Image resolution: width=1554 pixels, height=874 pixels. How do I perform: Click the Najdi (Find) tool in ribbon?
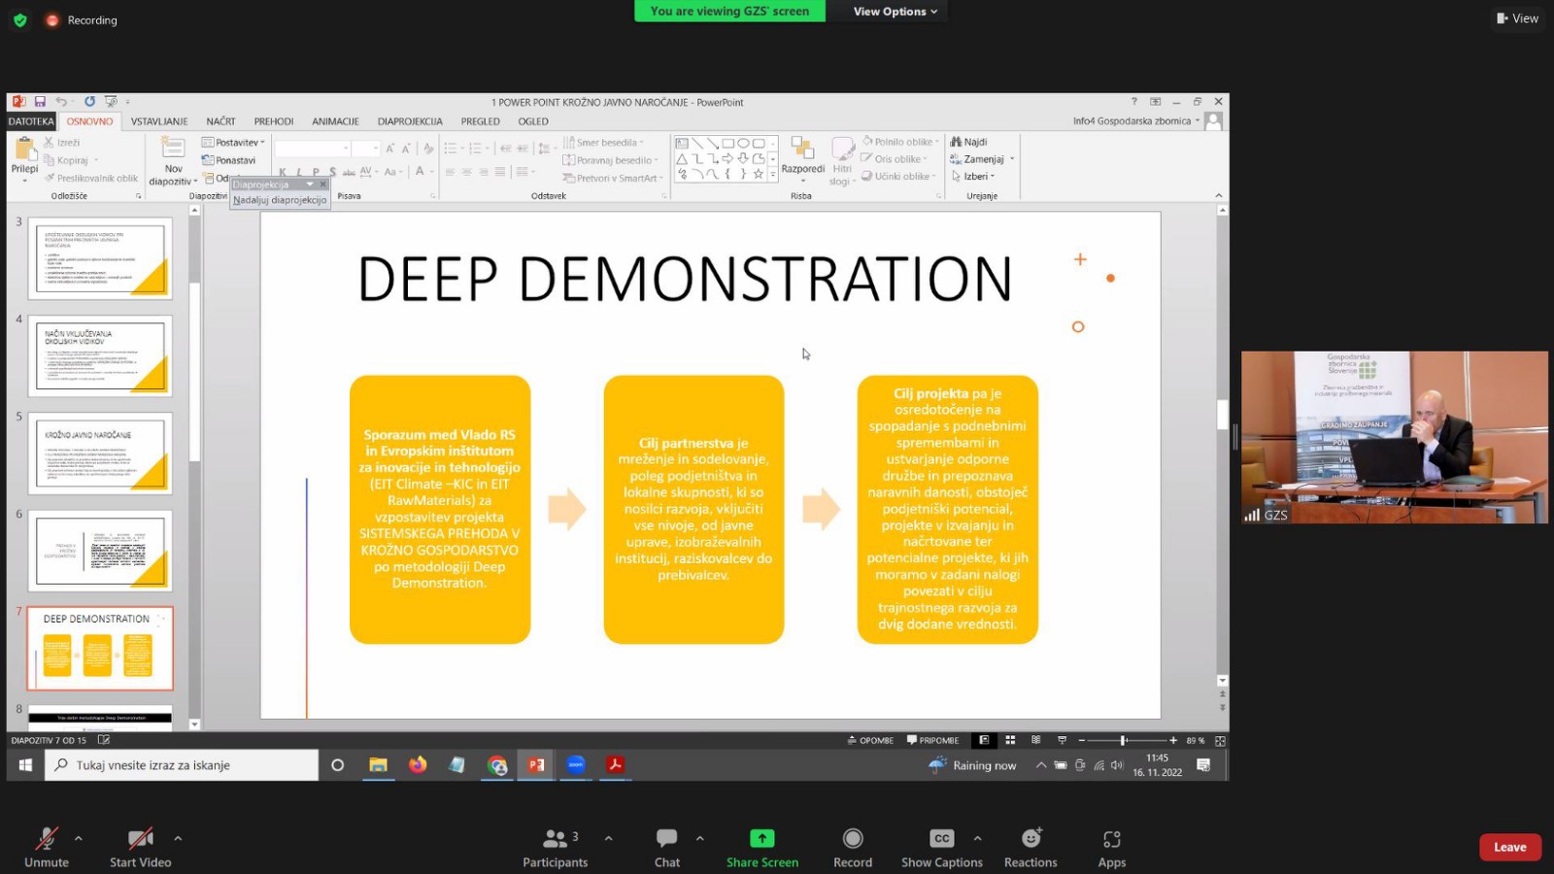(969, 142)
